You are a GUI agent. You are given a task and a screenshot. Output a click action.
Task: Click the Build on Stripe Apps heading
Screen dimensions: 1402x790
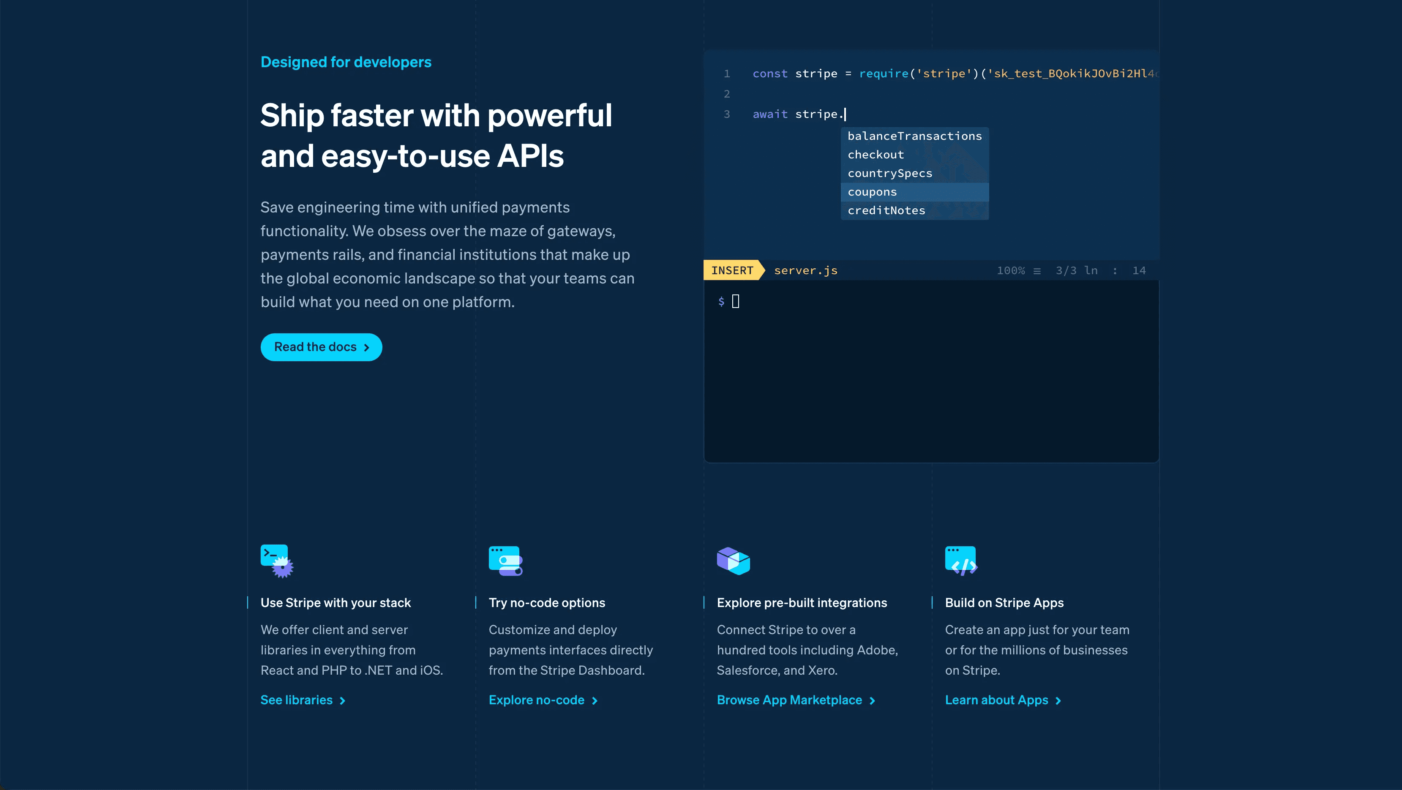1004,603
